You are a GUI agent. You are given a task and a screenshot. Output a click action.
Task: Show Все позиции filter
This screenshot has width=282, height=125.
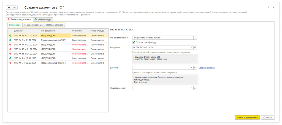[15, 25]
